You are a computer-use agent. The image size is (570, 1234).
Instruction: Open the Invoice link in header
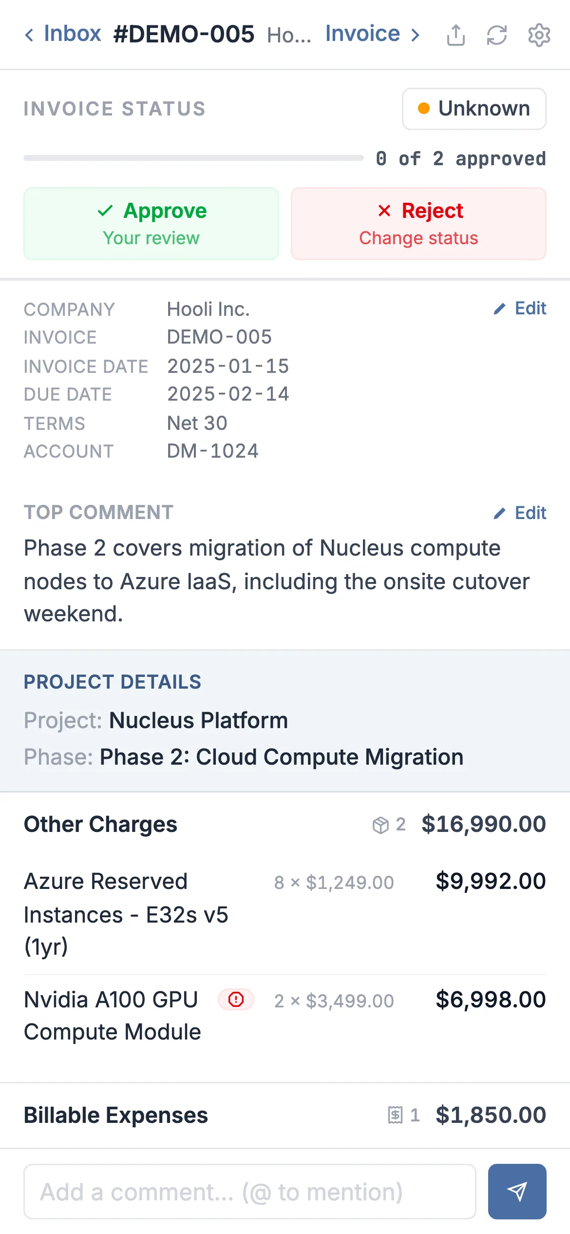[372, 34]
